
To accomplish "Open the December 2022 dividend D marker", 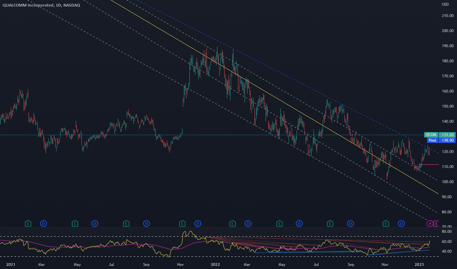I will (401, 224).
